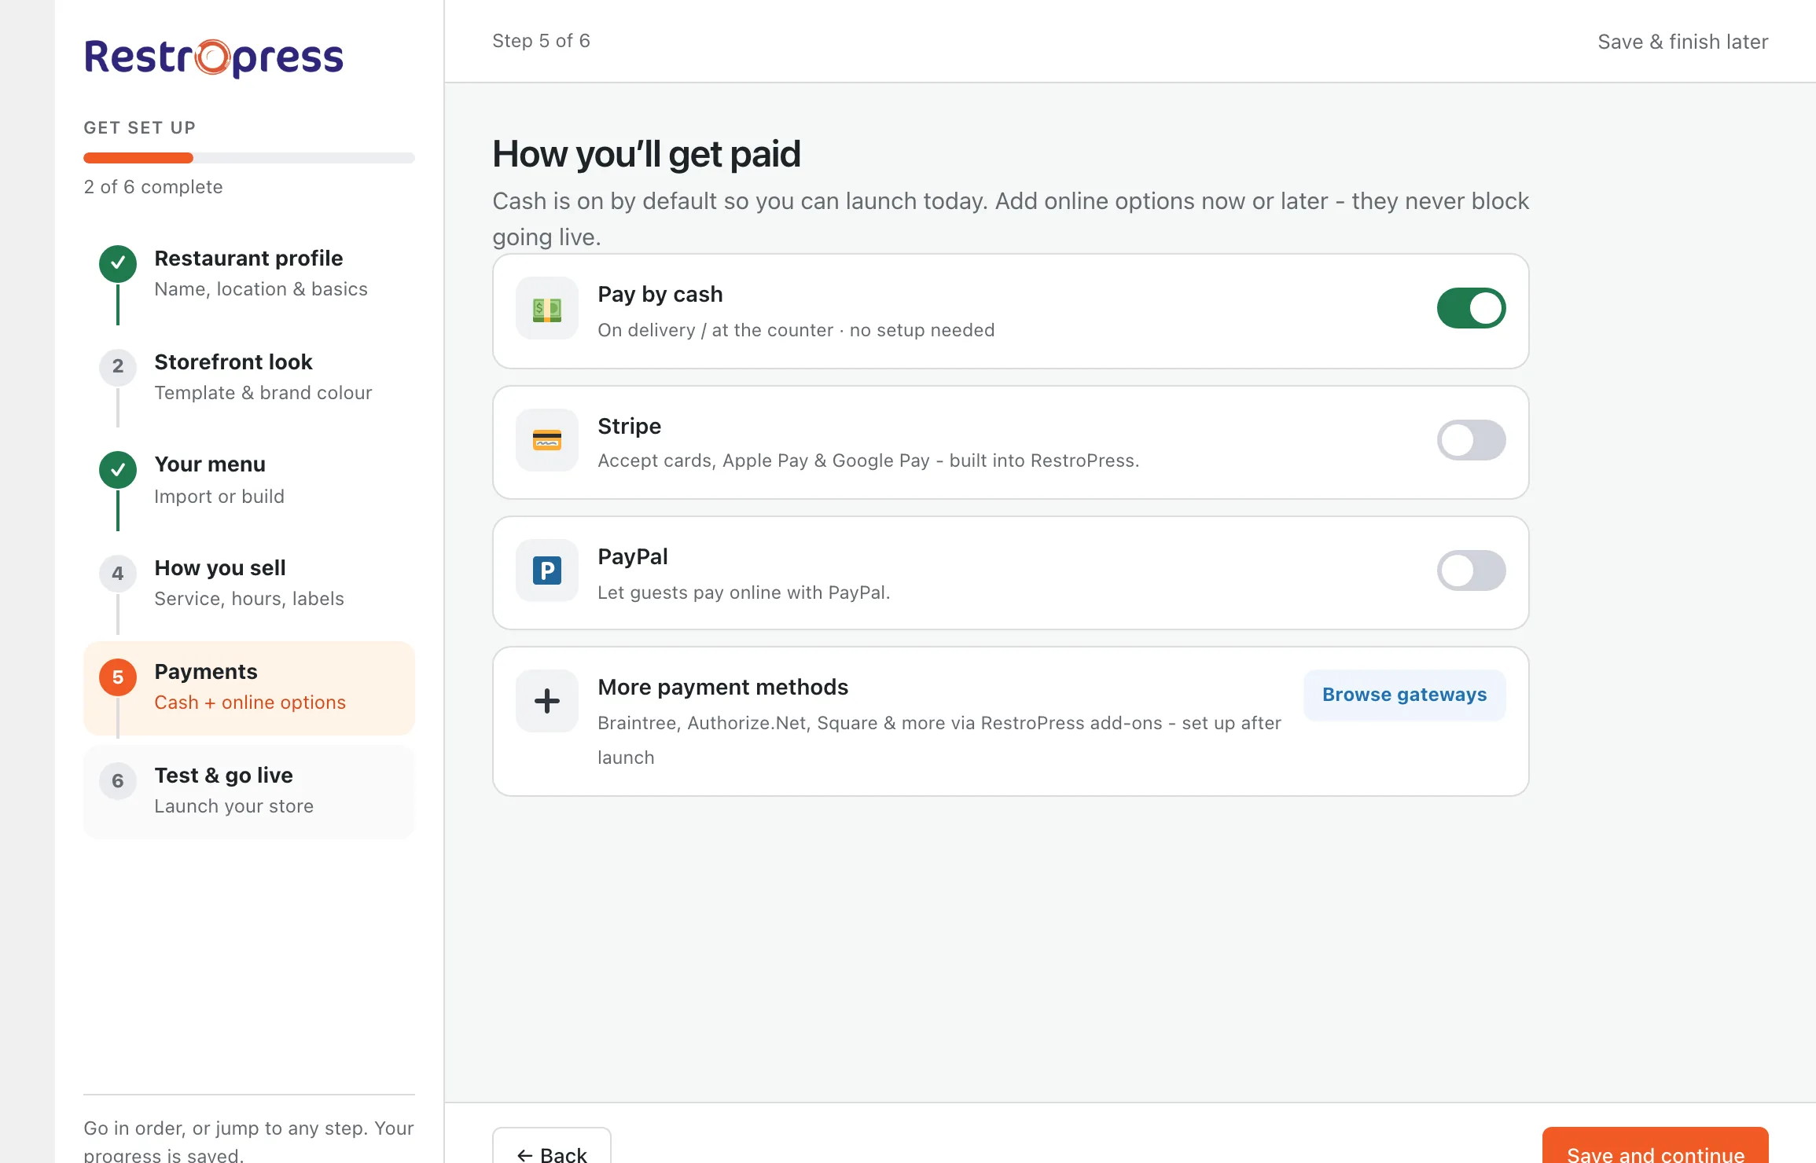This screenshot has width=1816, height=1163.
Task: Enable the PayPal toggle
Action: coord(1471,570)
